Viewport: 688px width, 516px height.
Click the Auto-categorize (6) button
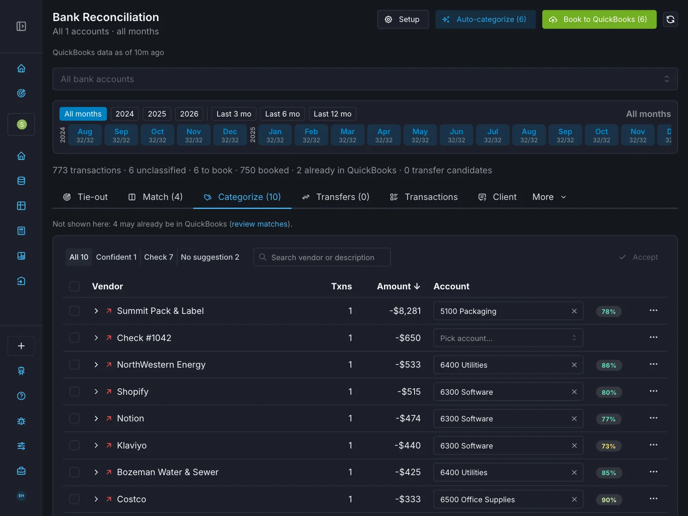pyautogui.click(x=485, y=19)
